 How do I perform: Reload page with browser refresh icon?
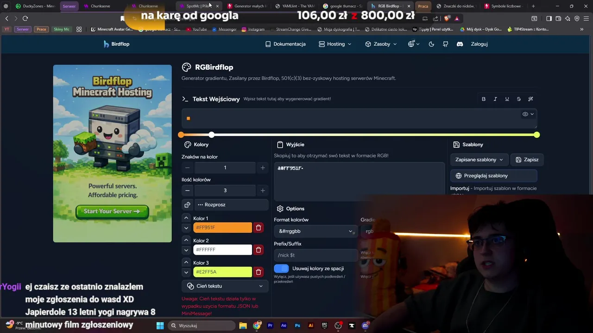25,18
